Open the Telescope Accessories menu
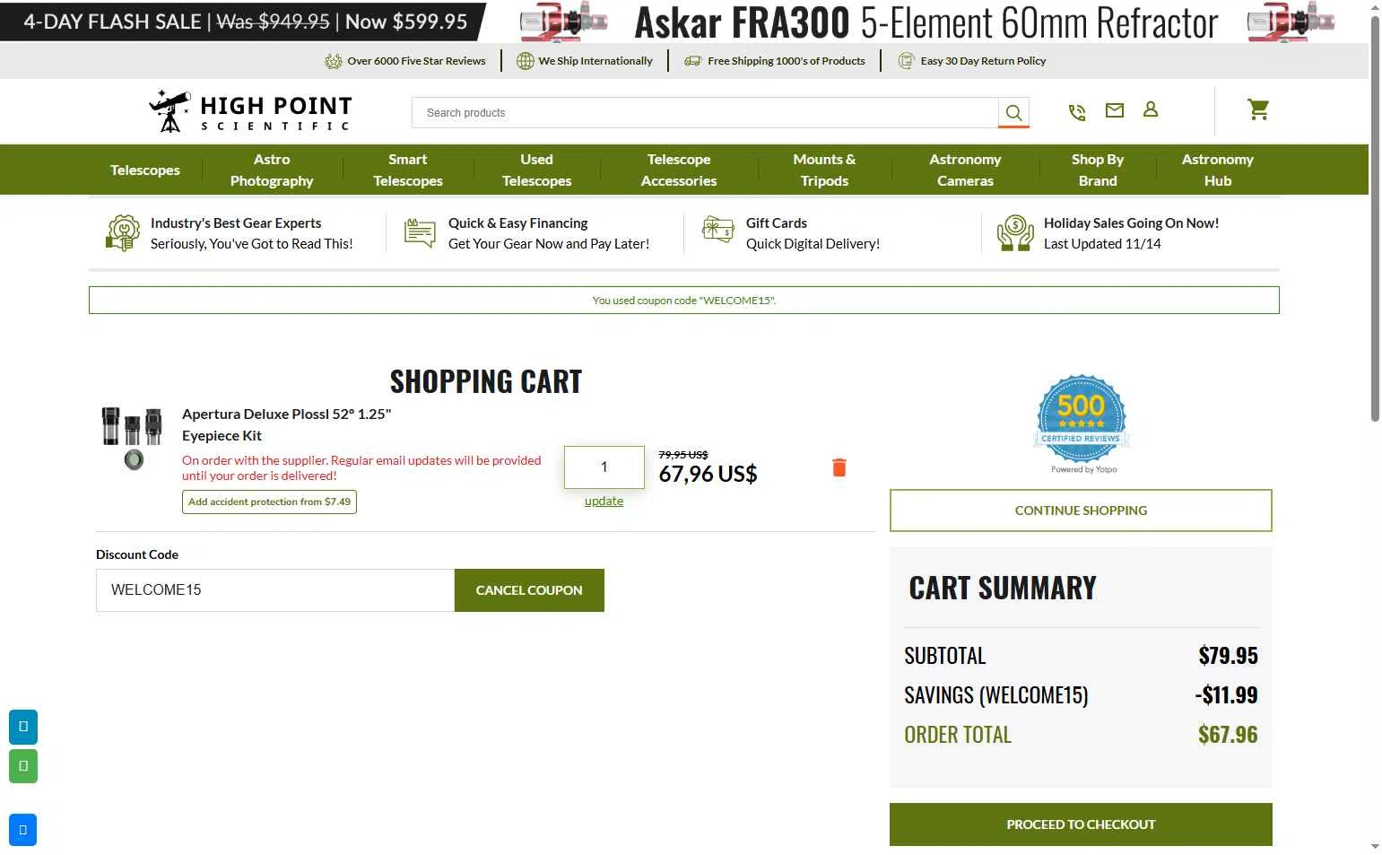Viewport: 1382px width, 855px height. pyautogui.click(x=679, y=170)
